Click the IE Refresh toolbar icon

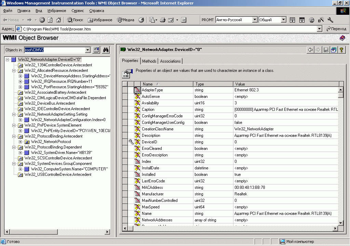click(x=50, y=20)
